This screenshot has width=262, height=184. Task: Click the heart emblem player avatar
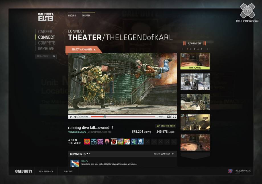[87, 142]
